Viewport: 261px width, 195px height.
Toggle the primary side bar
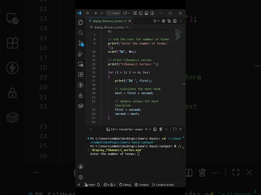click(x=141, y=13)
